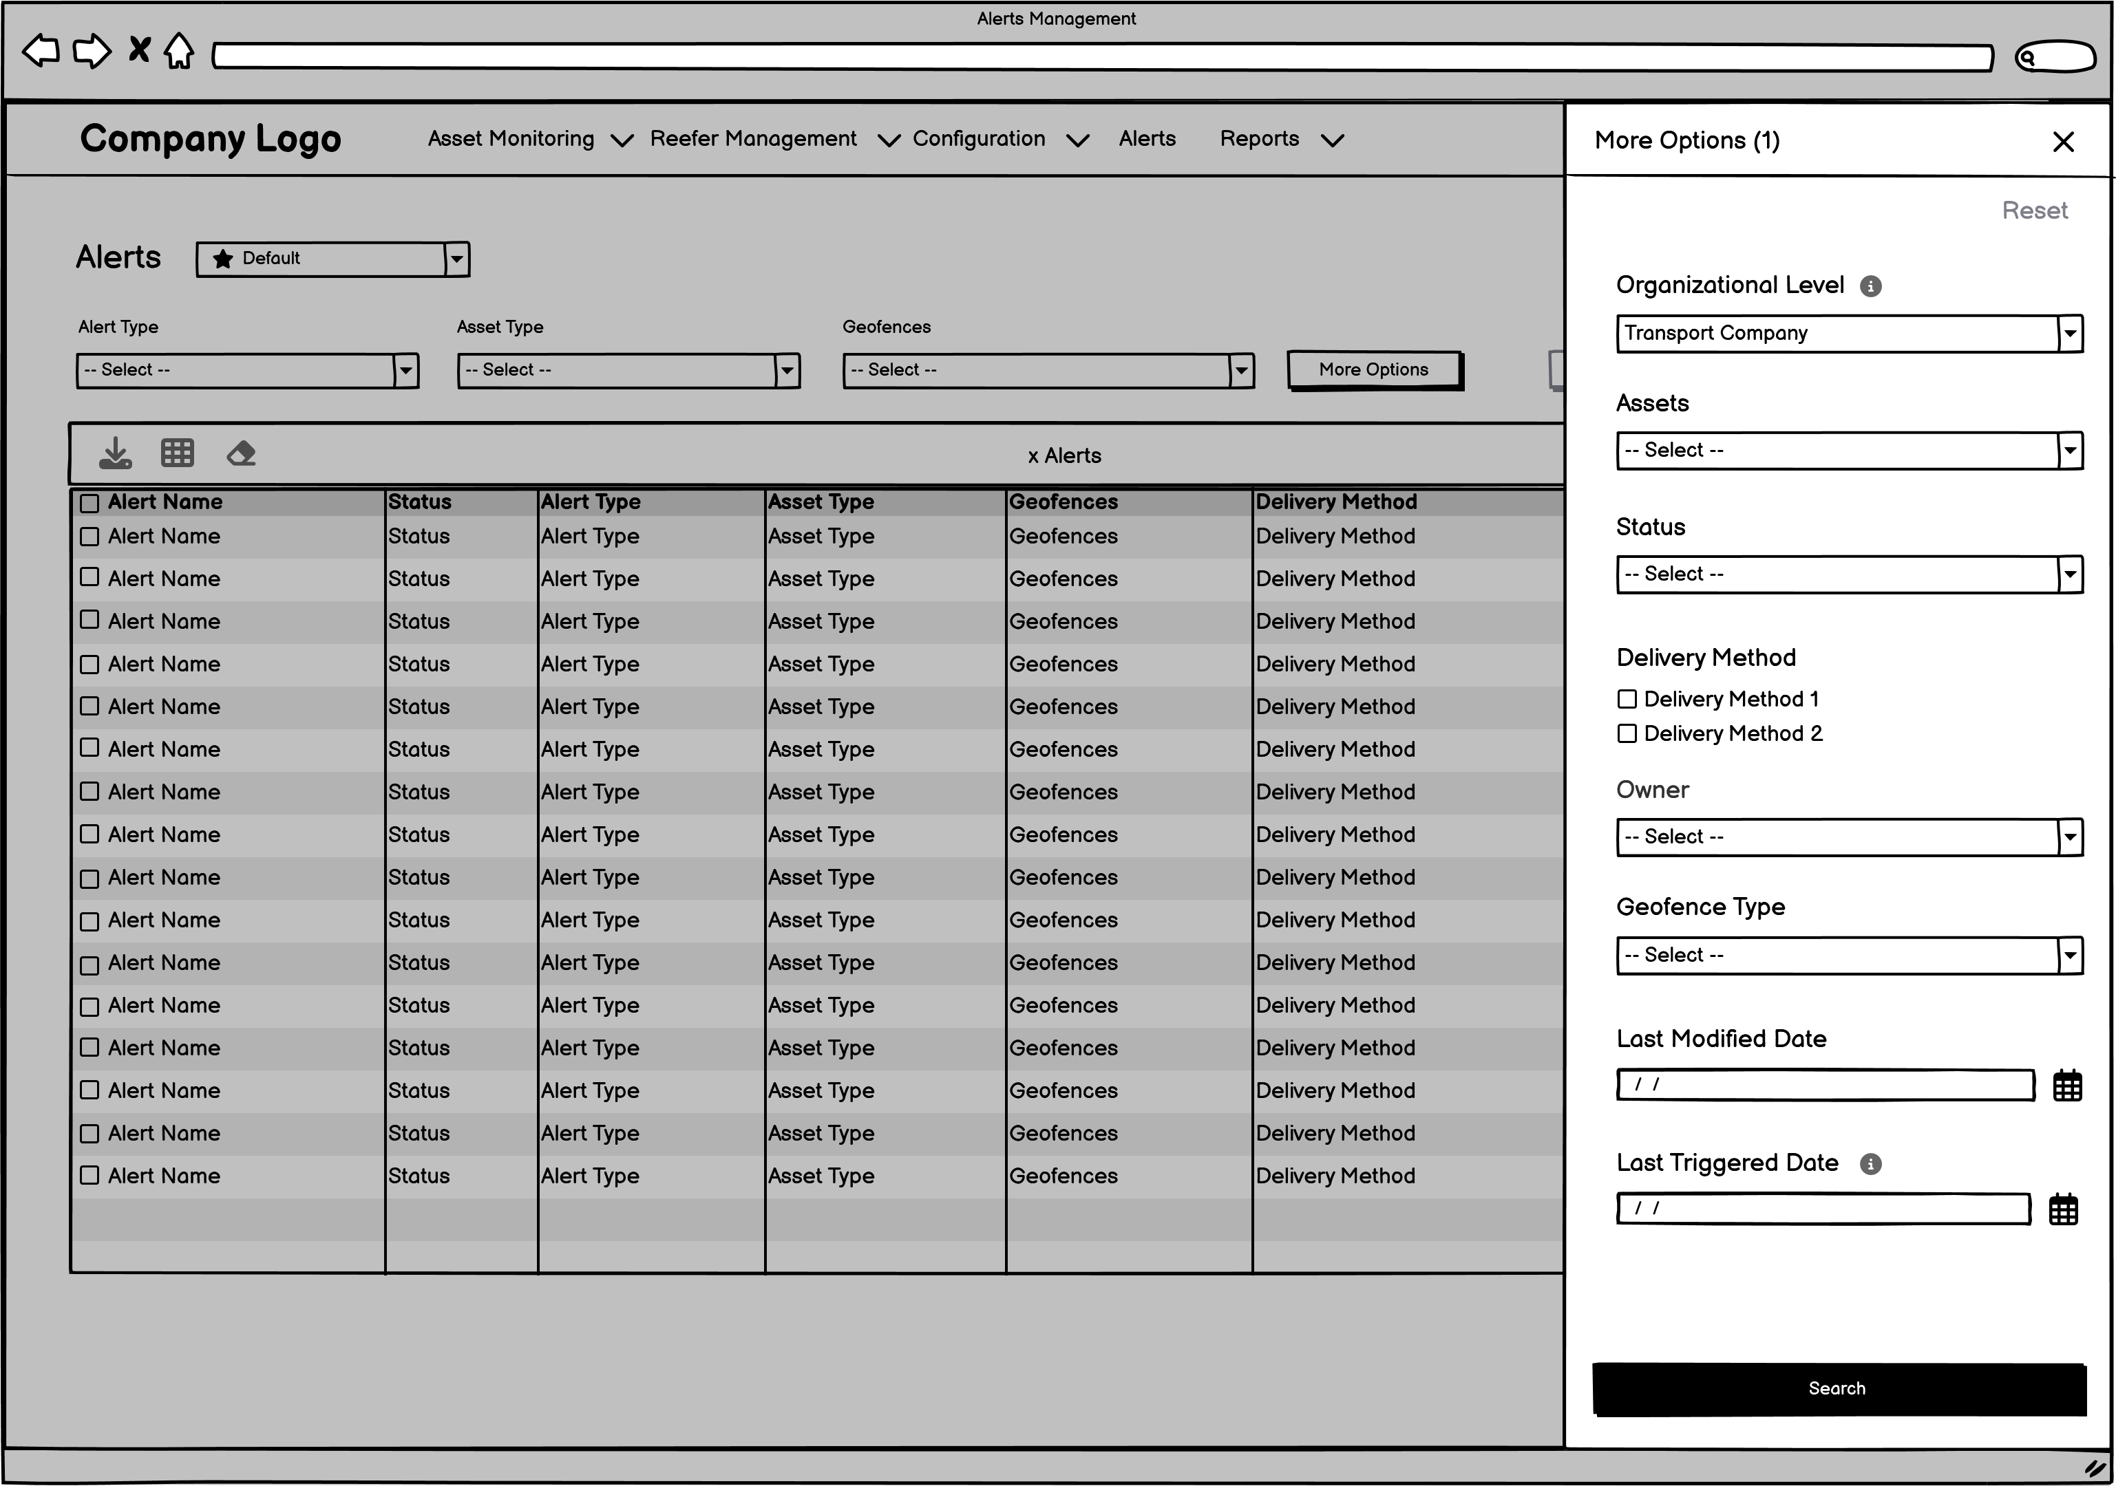Toggle the select-all checkbox in table header
Image resolution: width=2116 pixels, height=1486 pixels.
click(x=89, y=503)
